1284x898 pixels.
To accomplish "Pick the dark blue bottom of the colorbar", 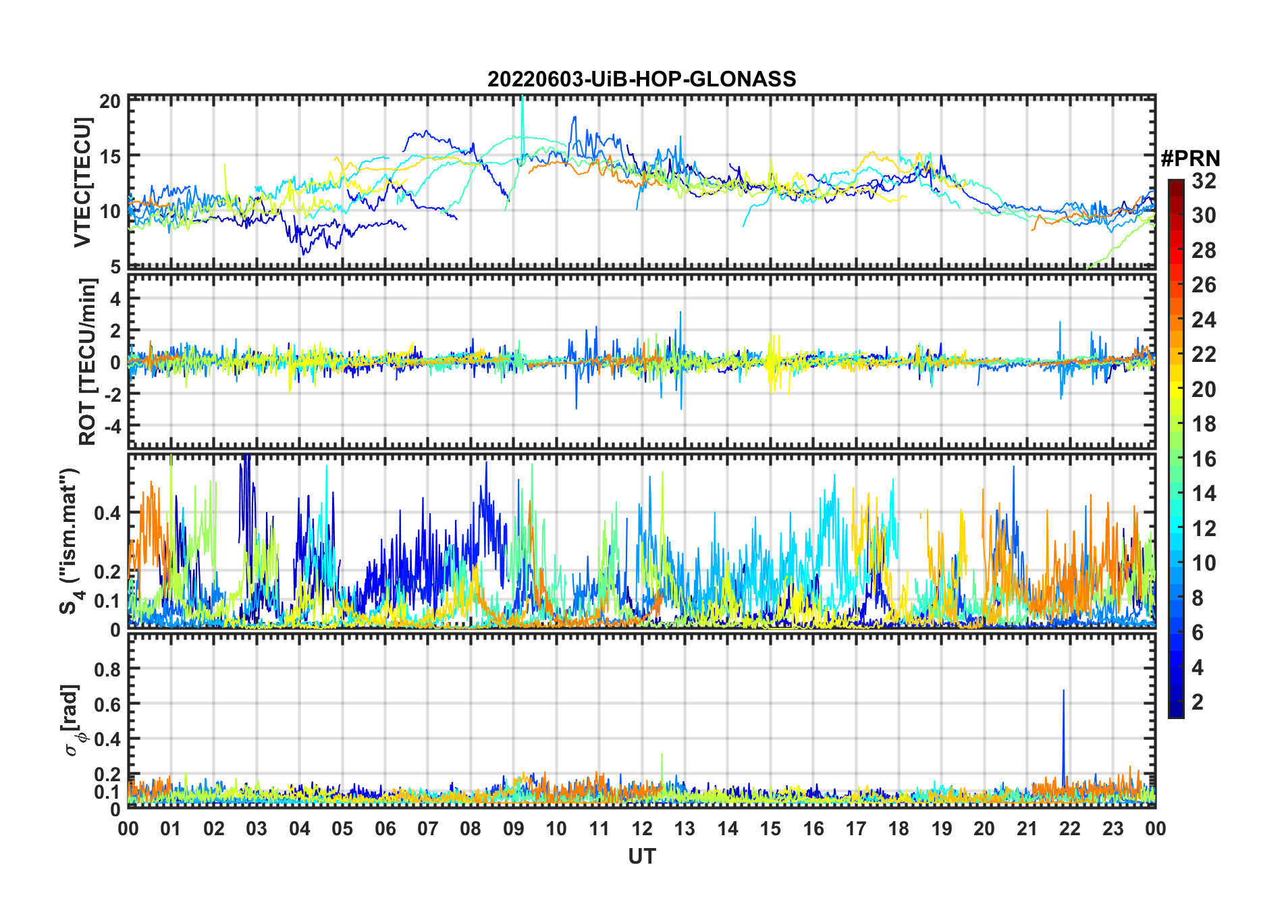I will pos(1175,712).
